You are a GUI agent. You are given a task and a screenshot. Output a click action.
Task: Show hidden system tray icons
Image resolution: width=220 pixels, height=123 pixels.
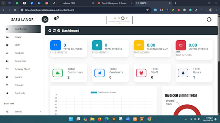click(186, 119)
